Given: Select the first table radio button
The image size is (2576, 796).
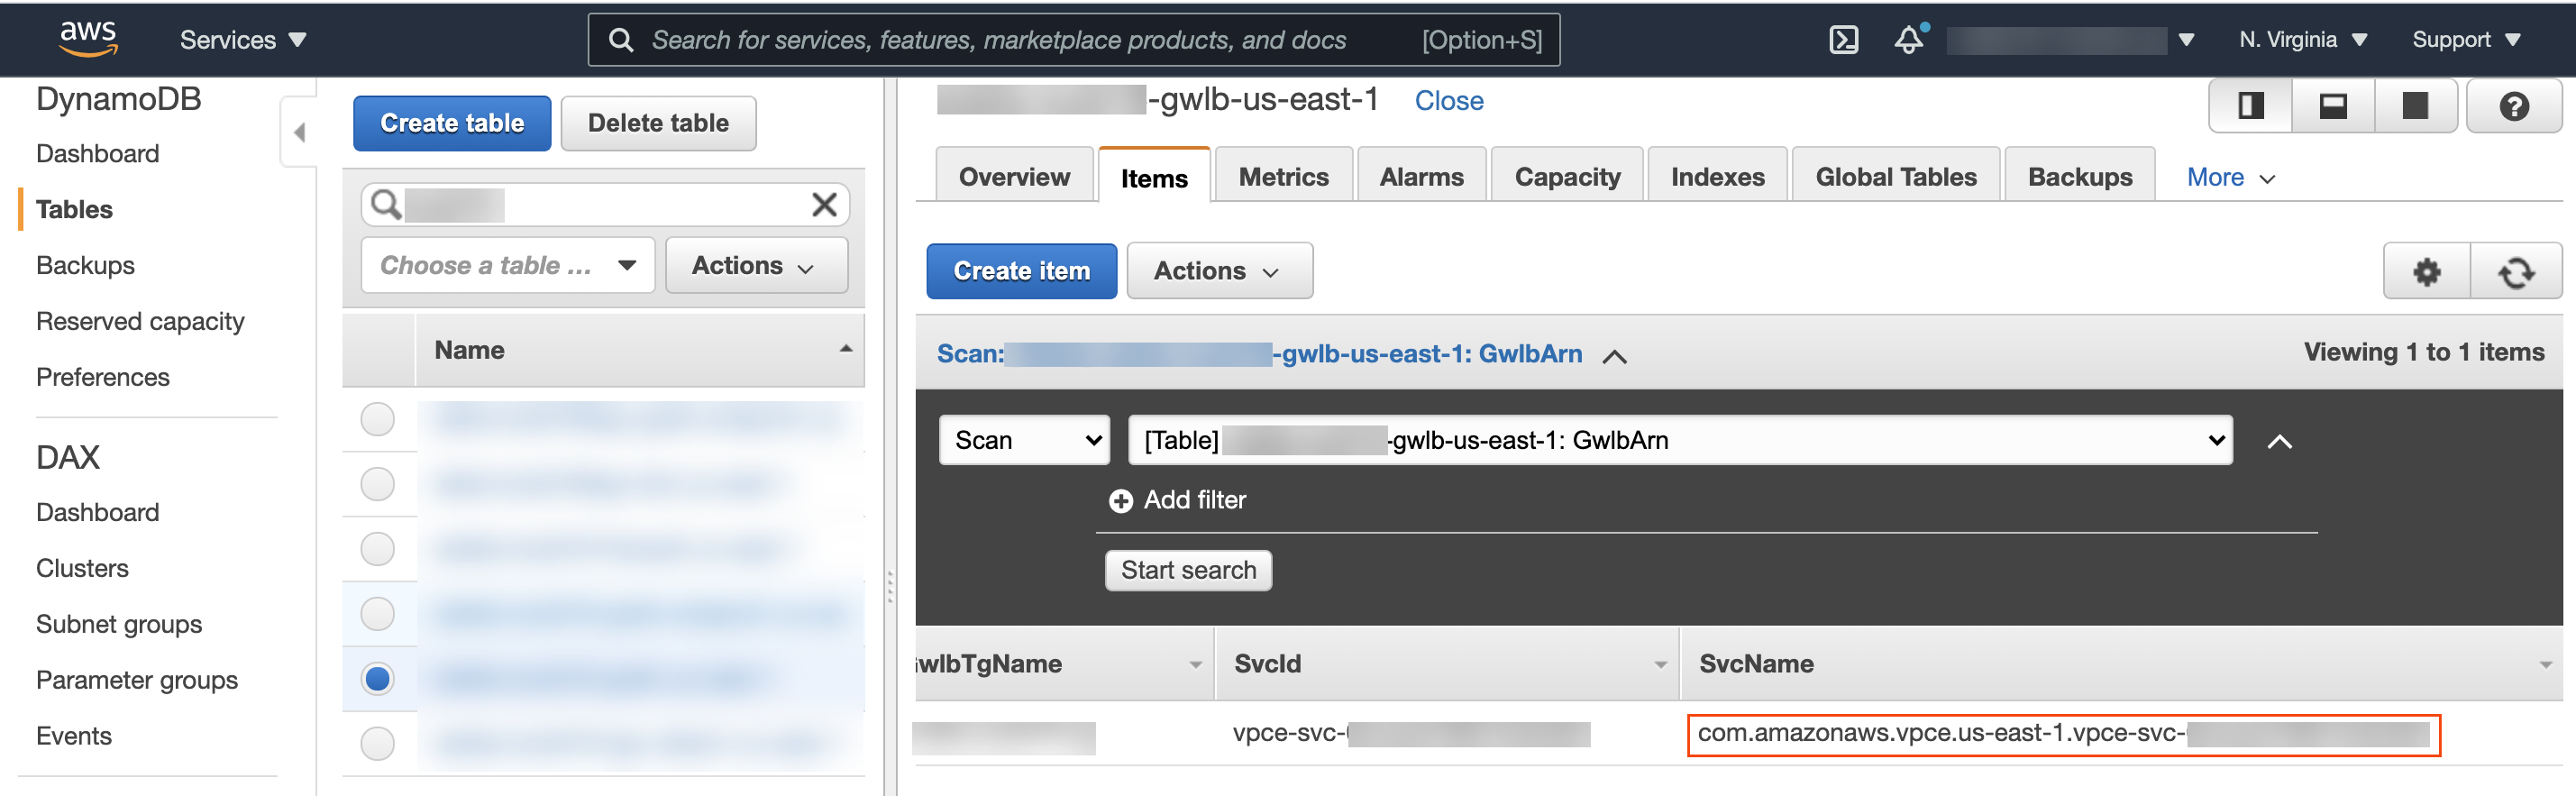Looking at the screenshot, I should pyautogui.click(x=377, y=419).
